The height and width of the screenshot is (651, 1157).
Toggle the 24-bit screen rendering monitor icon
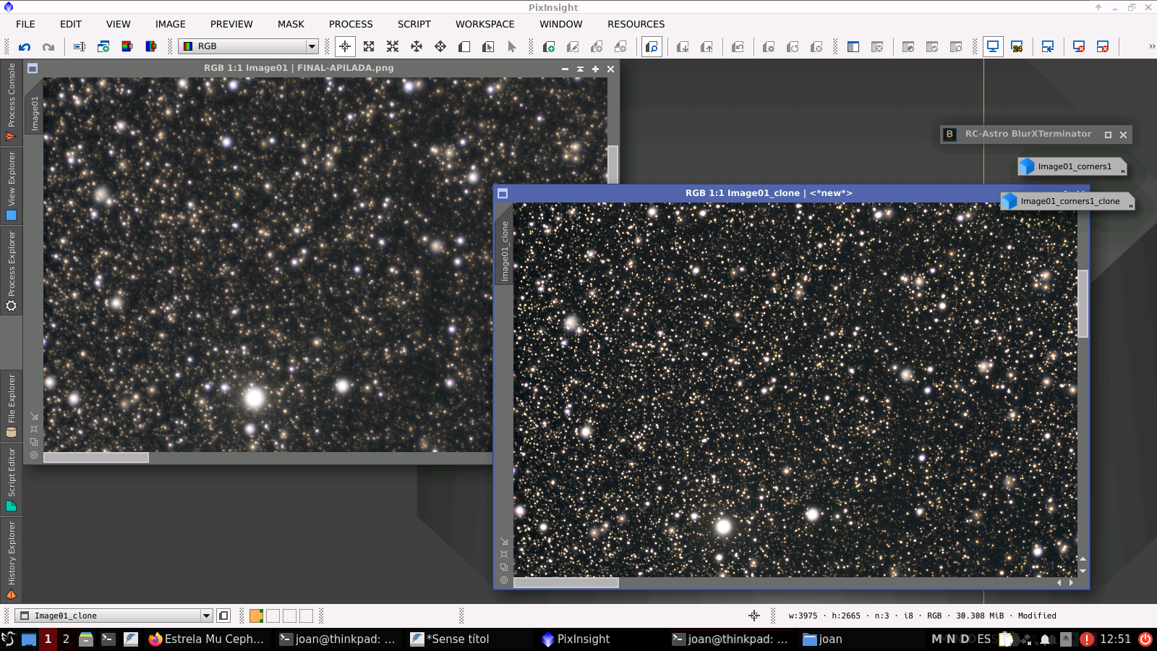tap(1017, 47)
